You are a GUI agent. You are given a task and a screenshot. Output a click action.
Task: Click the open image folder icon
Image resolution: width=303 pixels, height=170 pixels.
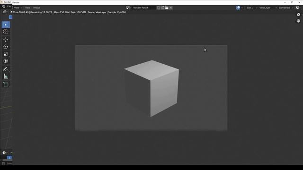167,8
